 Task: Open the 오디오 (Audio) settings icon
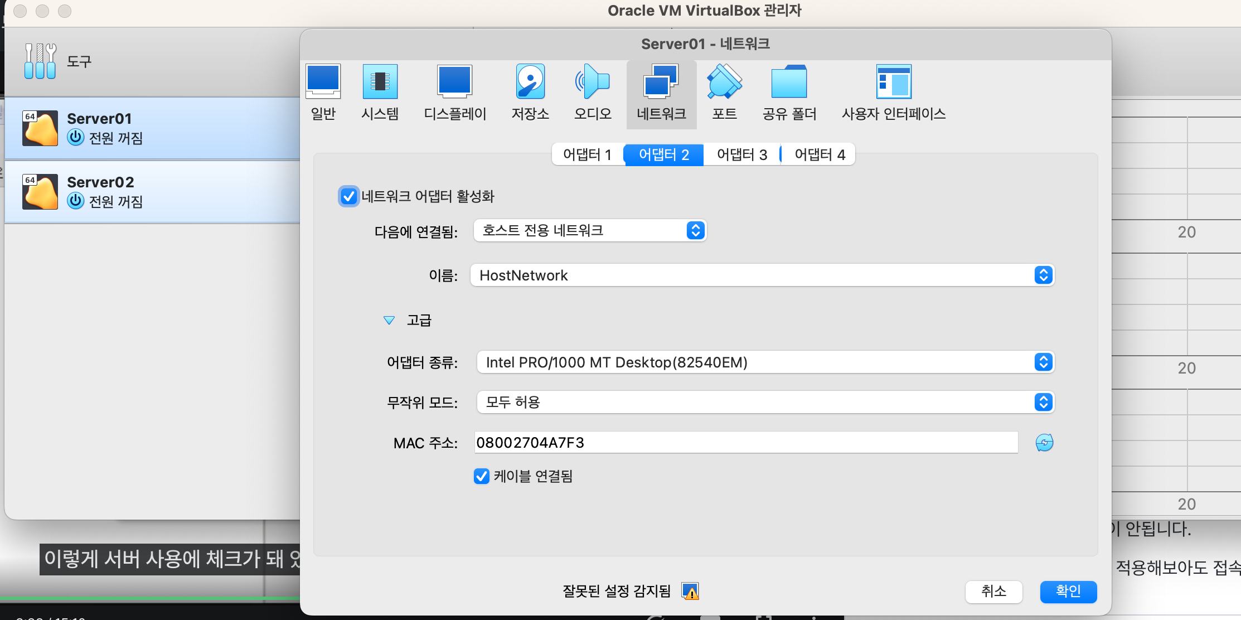coord(593,83)
